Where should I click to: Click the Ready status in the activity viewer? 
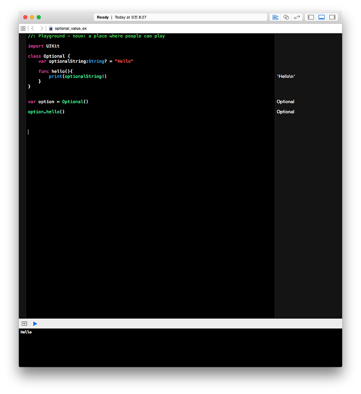[x=102, y=17]
